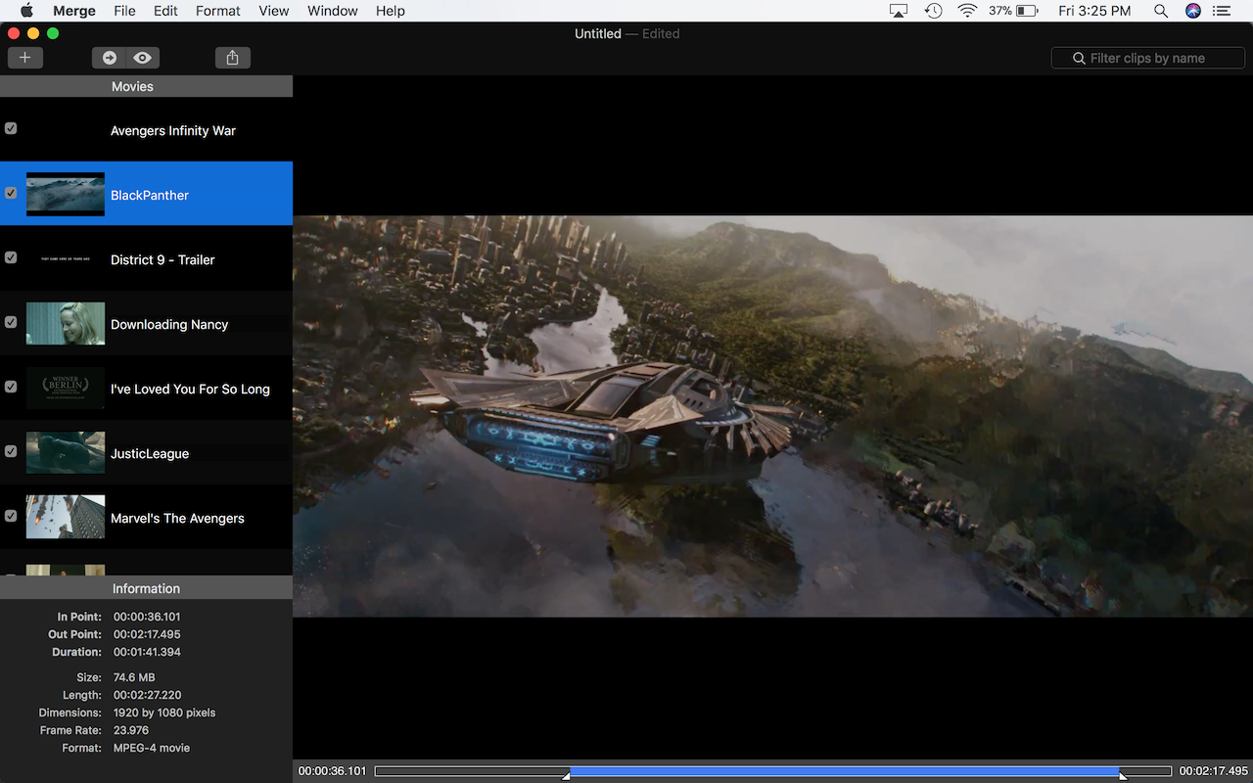
Task: Open the Help menu
Action: pos(391,11)
